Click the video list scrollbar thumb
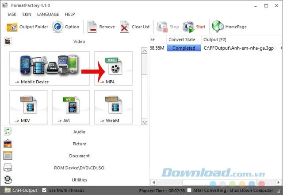The height and width of the screenshot is (195, 283). pyautogui.click(x=144, y=64)
